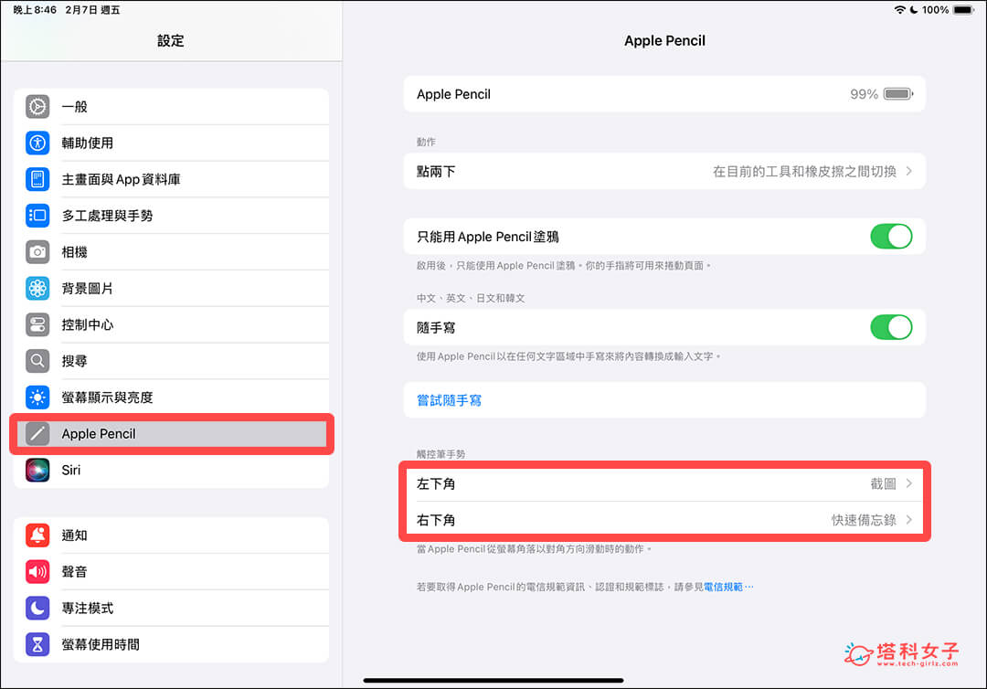The image size is (987, 689).
Task: Click the Siri icon
Action: click(x=37, y=470)
